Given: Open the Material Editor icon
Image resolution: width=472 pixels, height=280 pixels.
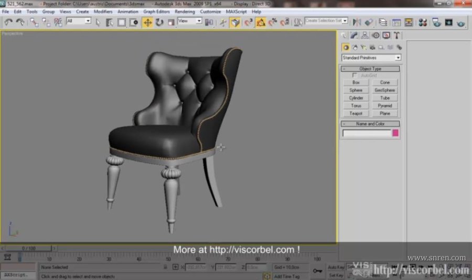Looking at the screenshot, I should tap(422, 23).
